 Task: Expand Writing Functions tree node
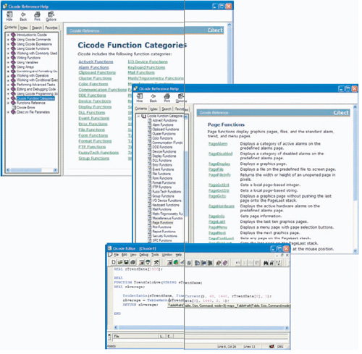8,58
